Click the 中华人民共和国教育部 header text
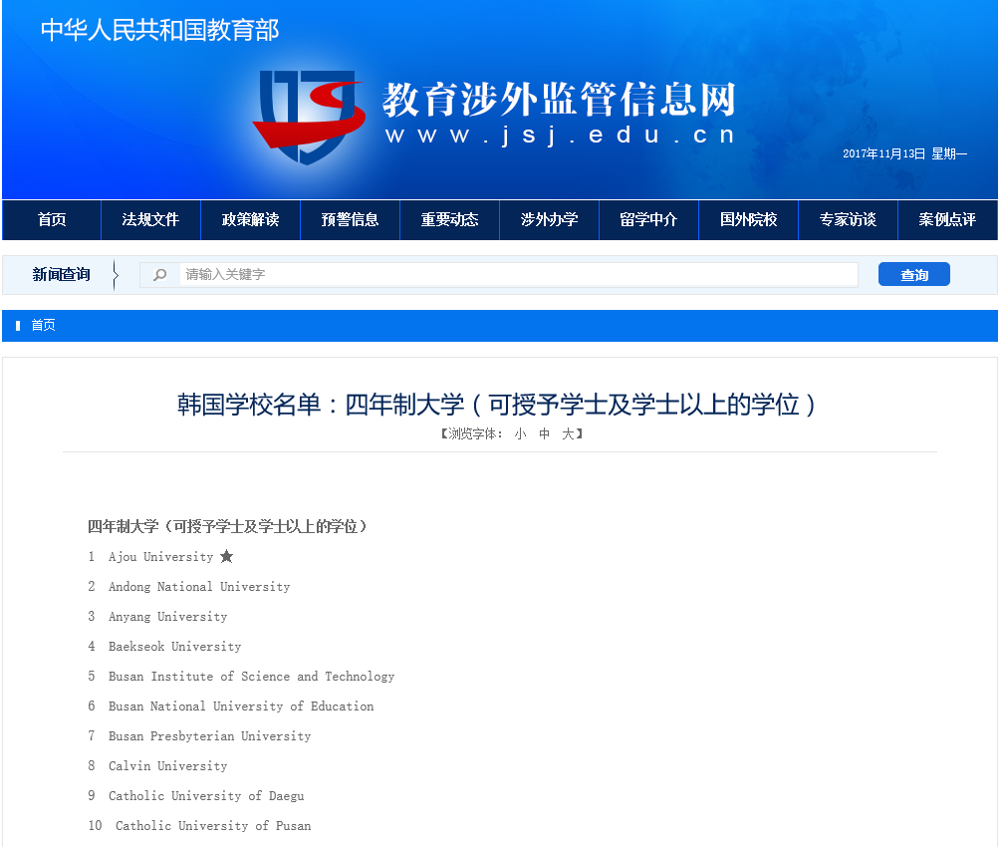This screenshot has width=1002, height=847. coord(159,30)
